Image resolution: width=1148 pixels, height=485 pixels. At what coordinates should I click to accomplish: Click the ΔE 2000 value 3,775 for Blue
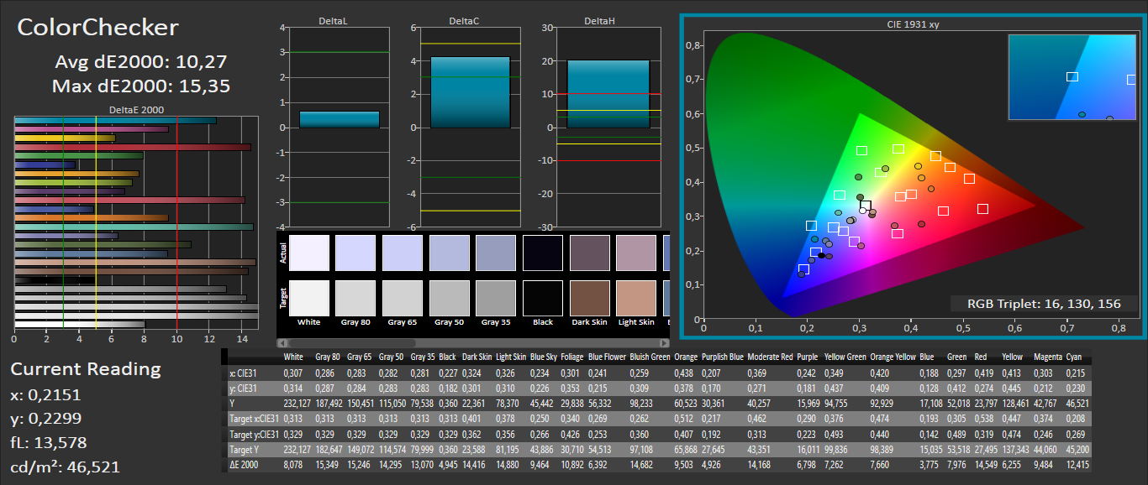pos(929,463)
